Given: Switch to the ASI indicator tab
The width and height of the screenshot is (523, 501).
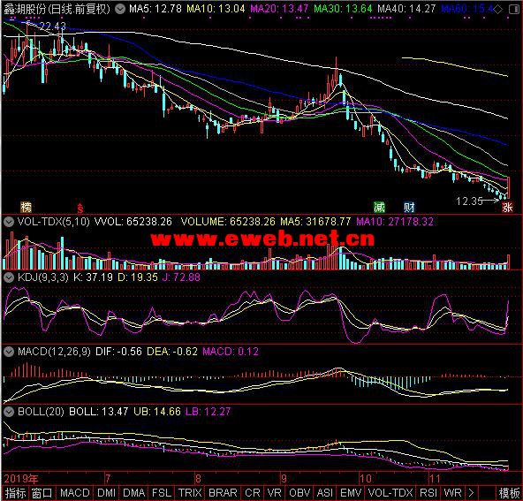Looking at the screenshot, I should coord(325,493).
